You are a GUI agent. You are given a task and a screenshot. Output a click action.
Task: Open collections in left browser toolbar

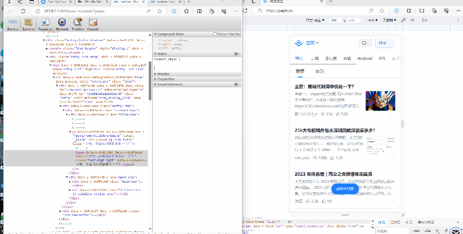point(212,11)
